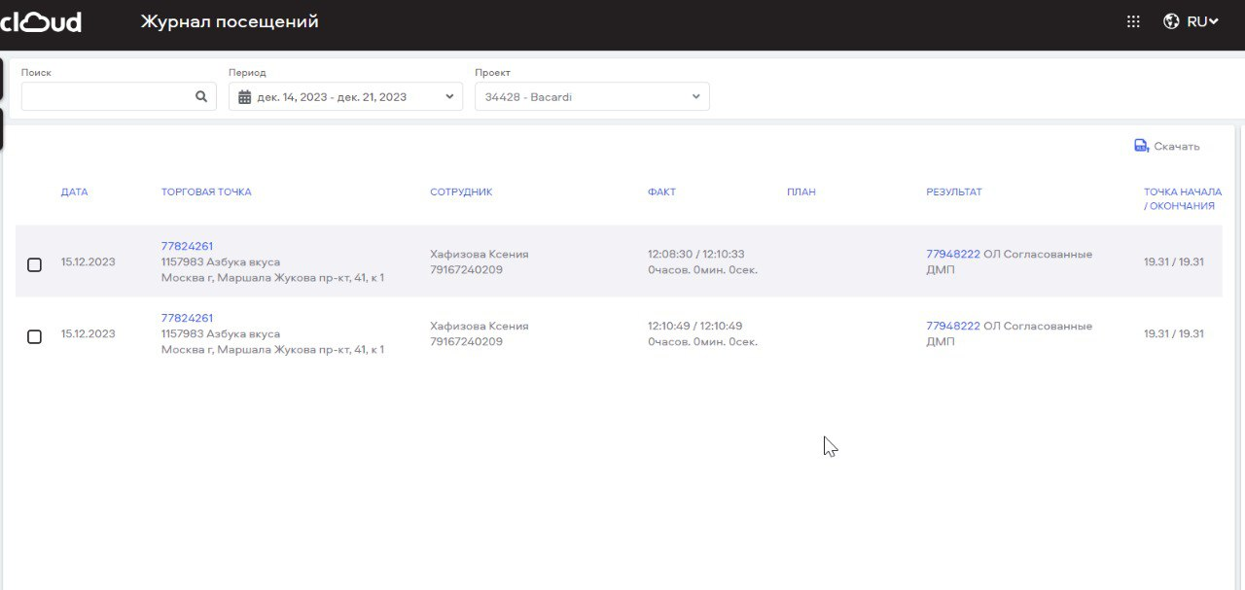Click Хафизова Ксения in the 12:10:49 row
Image resolution: width=1245 pixels, height=590 pixels.
pos(480,326)
